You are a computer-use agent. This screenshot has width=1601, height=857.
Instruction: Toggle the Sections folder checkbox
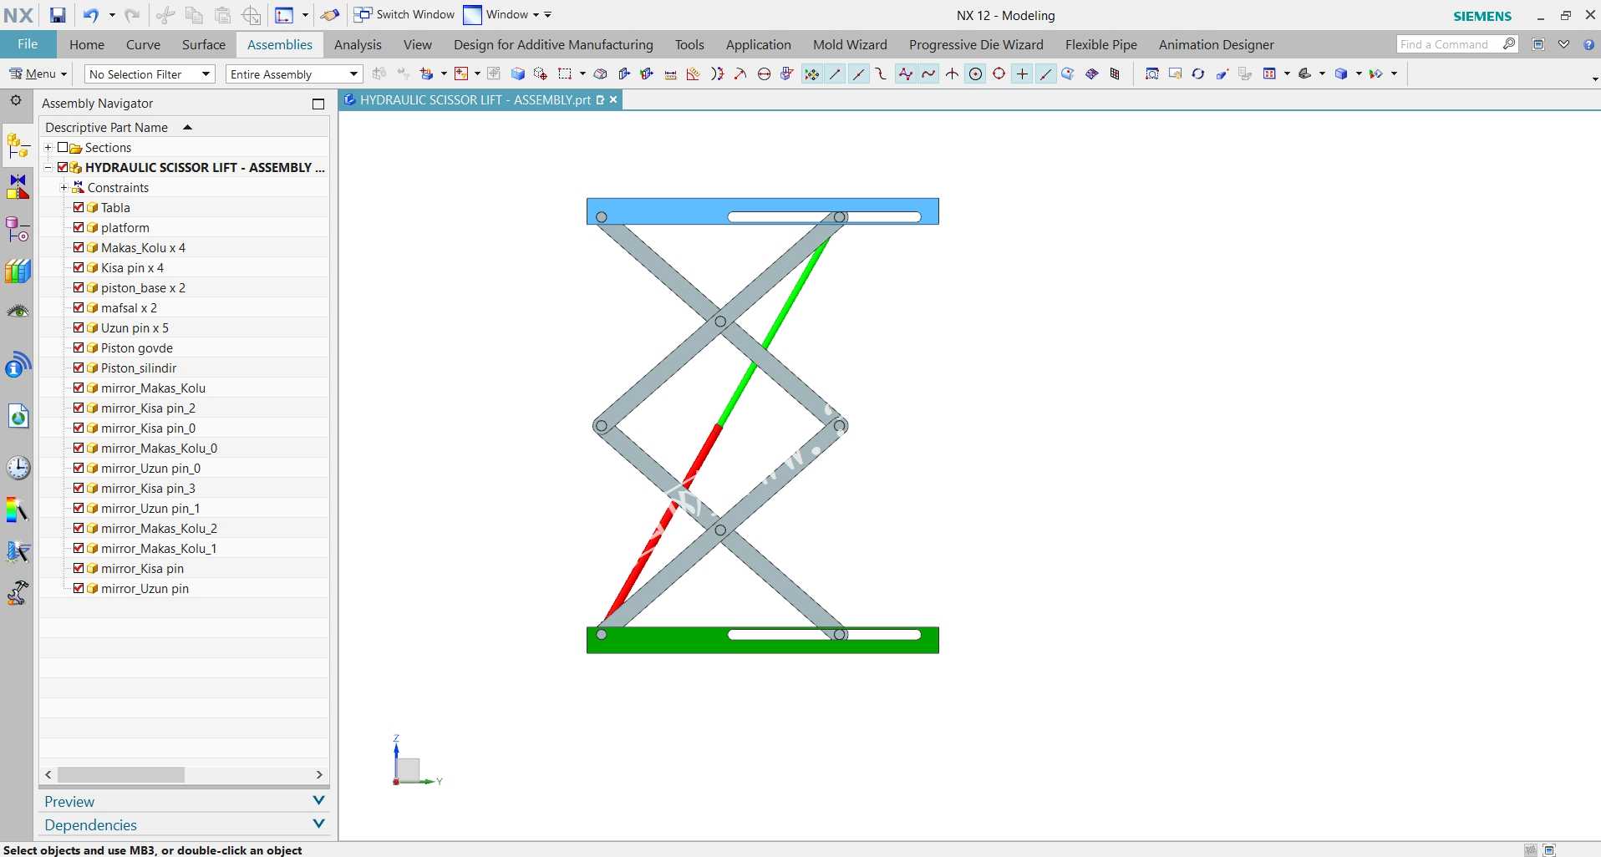click(63, 147)
